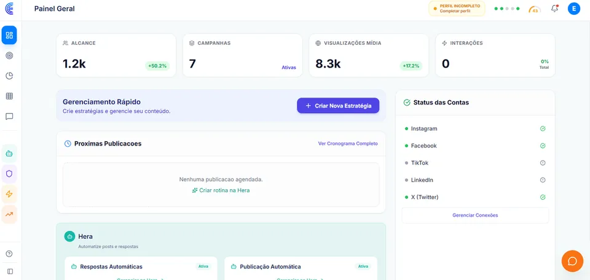Click the Hera robot avatar icon
The height and width of the screenshot is (280, 590).
pos(69,236)
